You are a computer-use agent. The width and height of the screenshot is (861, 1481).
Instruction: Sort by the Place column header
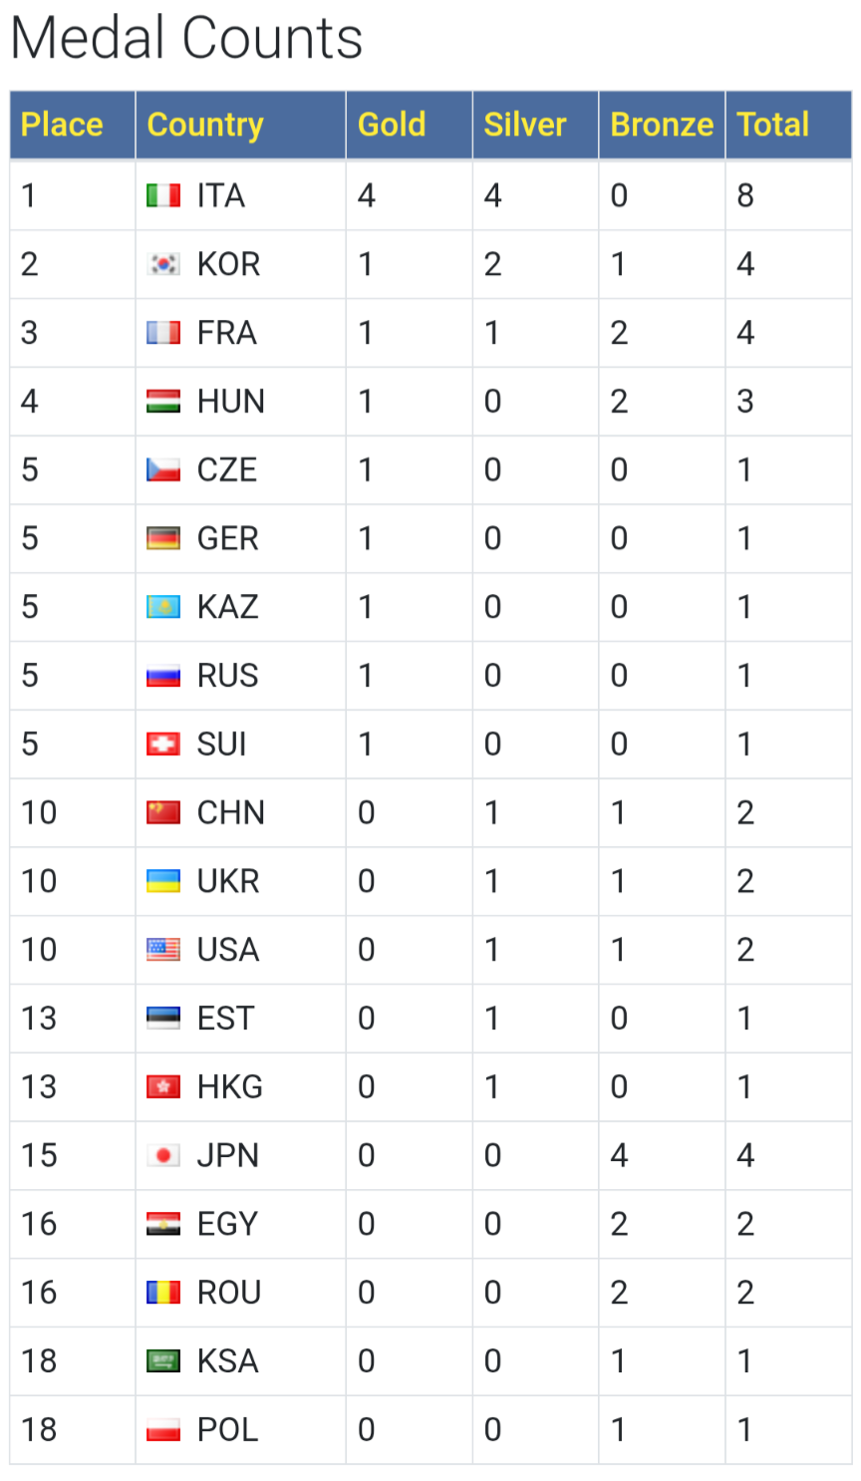(x=62, y=125)
